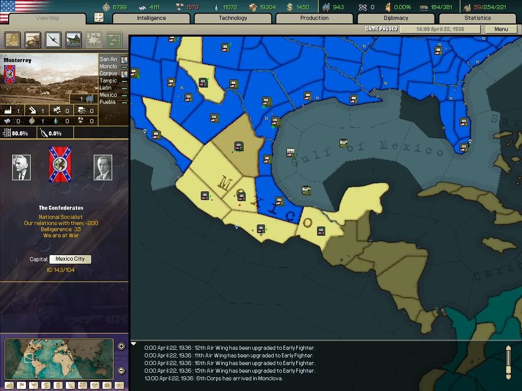Click the large Confederates flag emblem
This screenshot has width=522, height=391.
60,164
